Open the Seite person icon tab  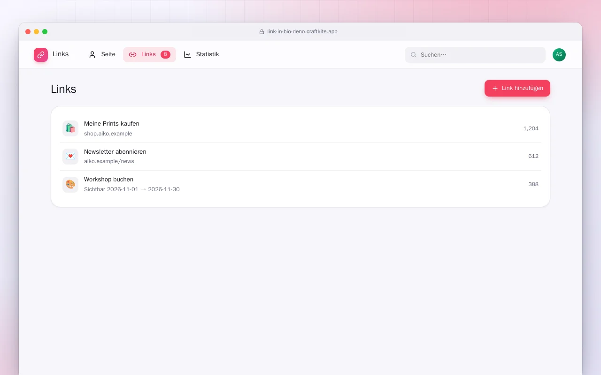92,54
